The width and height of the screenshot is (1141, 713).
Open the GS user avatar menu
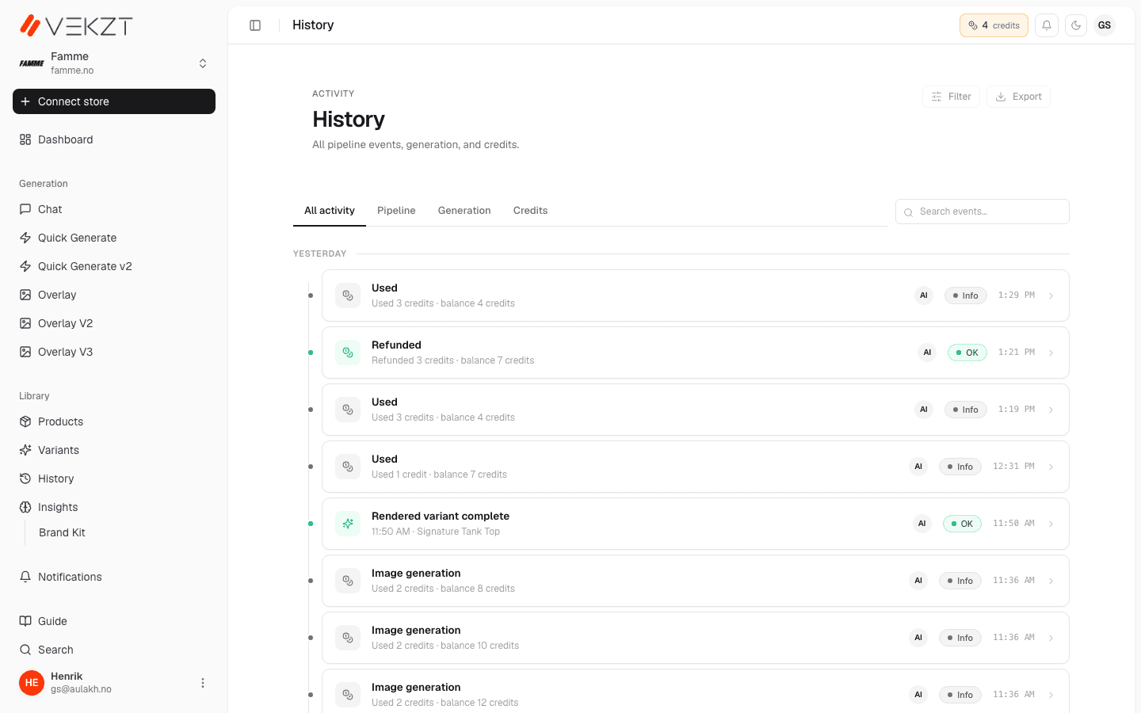click(1105, 25)
